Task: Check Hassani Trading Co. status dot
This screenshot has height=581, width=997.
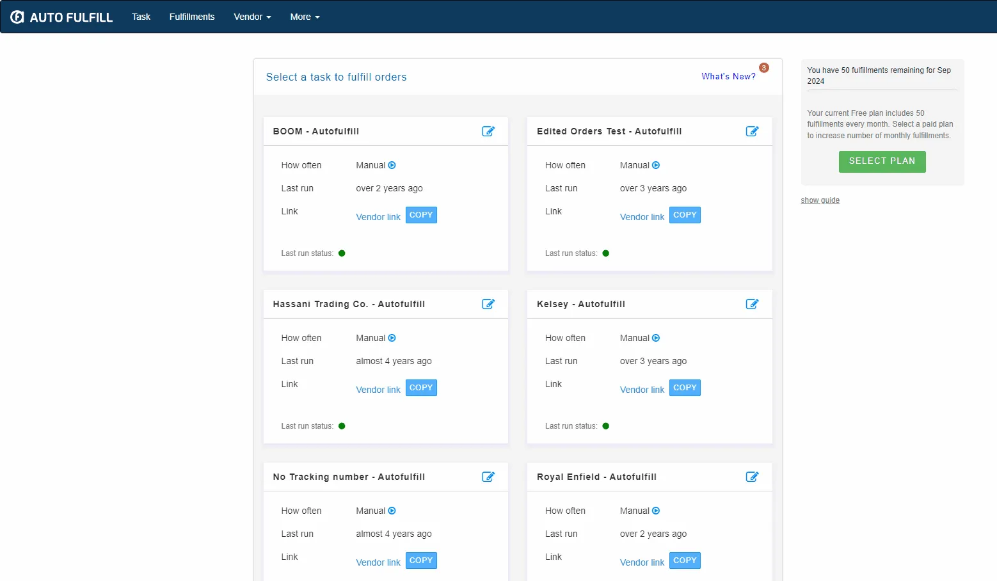Action: tap(342, 426)
